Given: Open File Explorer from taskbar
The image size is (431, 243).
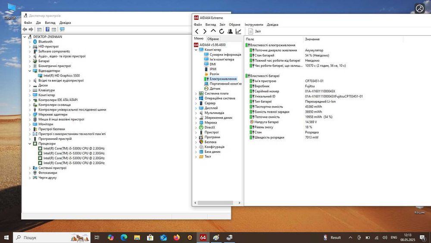Looking at the screenshot, I should click(x=137, y=237).
